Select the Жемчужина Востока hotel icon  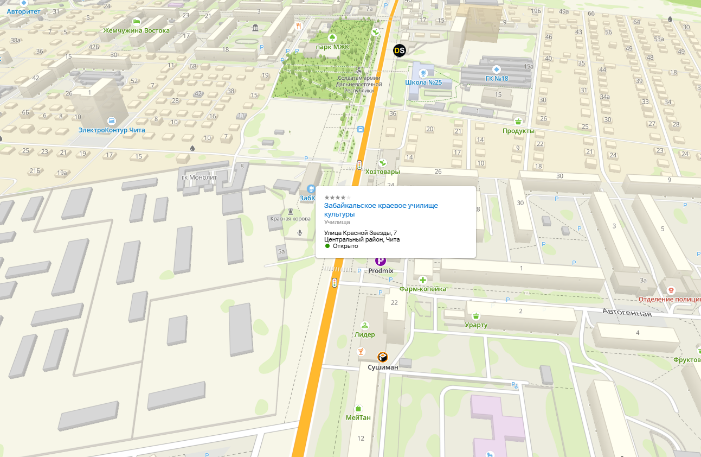137,21
